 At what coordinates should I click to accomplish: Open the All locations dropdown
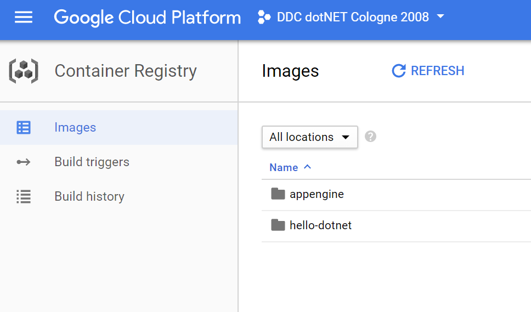pyautogui.click(x=309, y=137)
